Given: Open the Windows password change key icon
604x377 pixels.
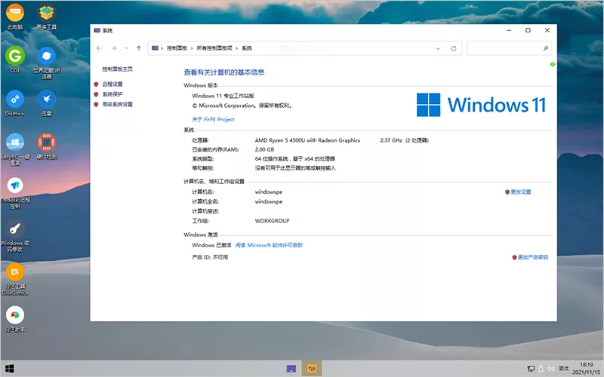Looking at the screenshot, I should [x=15, y=235].
